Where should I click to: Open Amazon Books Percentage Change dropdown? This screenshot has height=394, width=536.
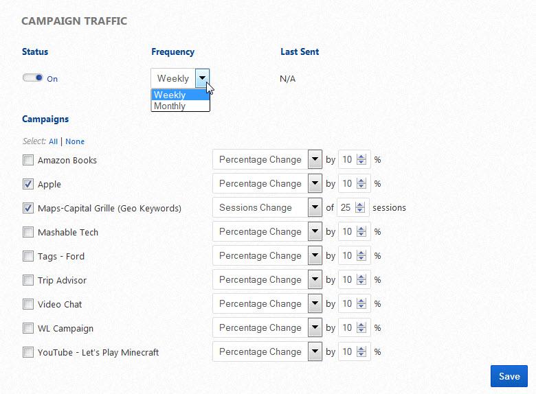pos(315,160)
